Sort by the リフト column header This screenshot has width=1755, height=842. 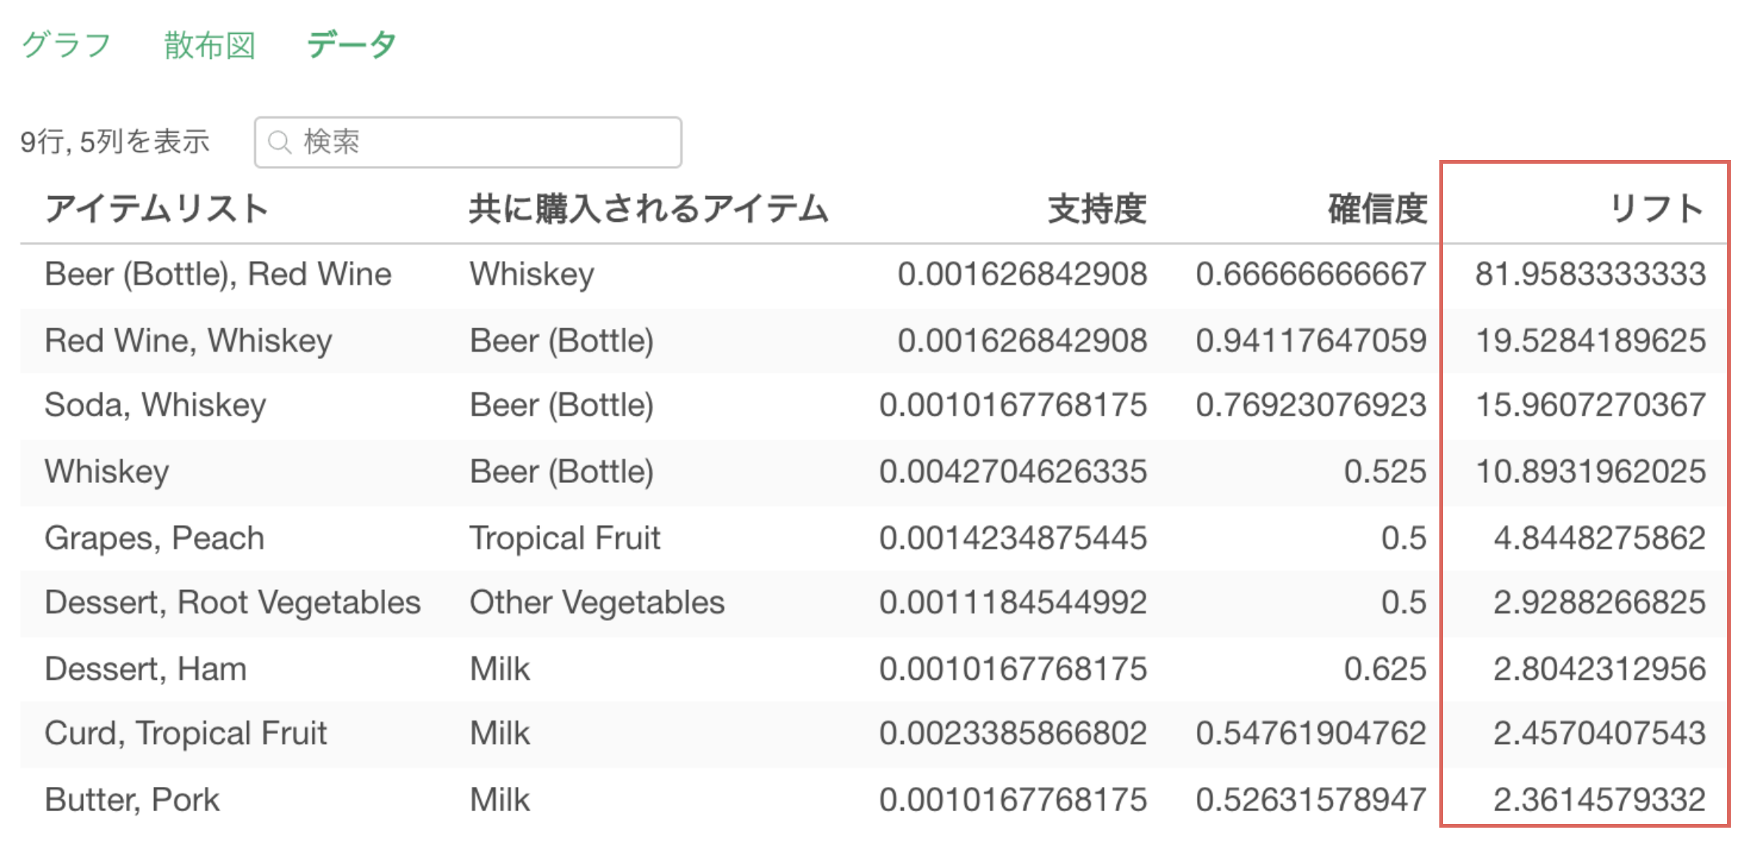[1656, 209]
